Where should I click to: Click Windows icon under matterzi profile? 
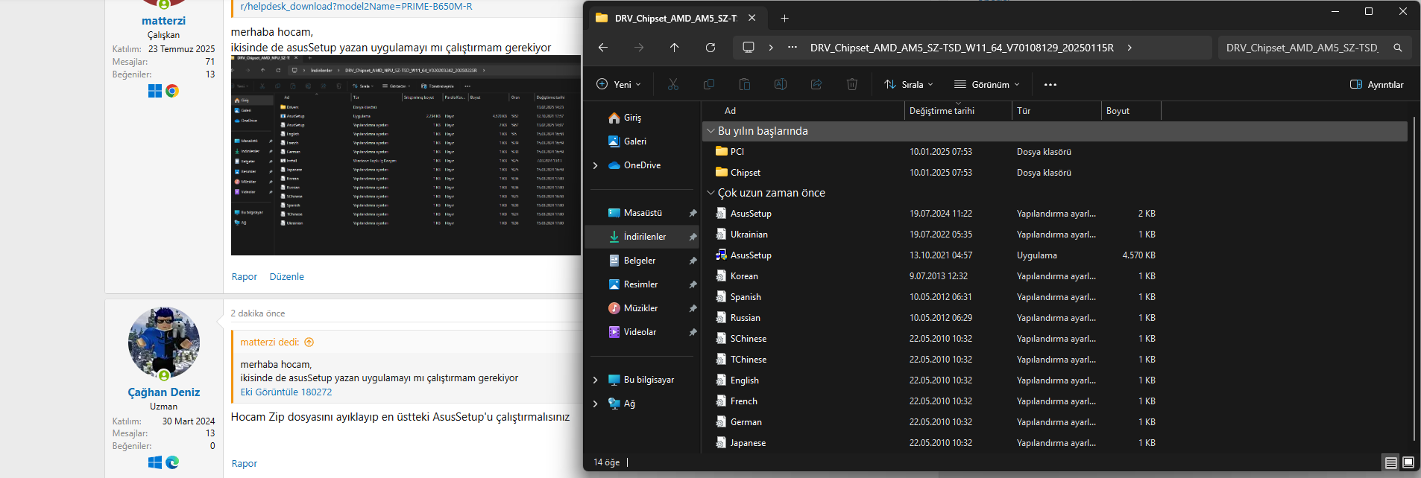click(155, 91)
